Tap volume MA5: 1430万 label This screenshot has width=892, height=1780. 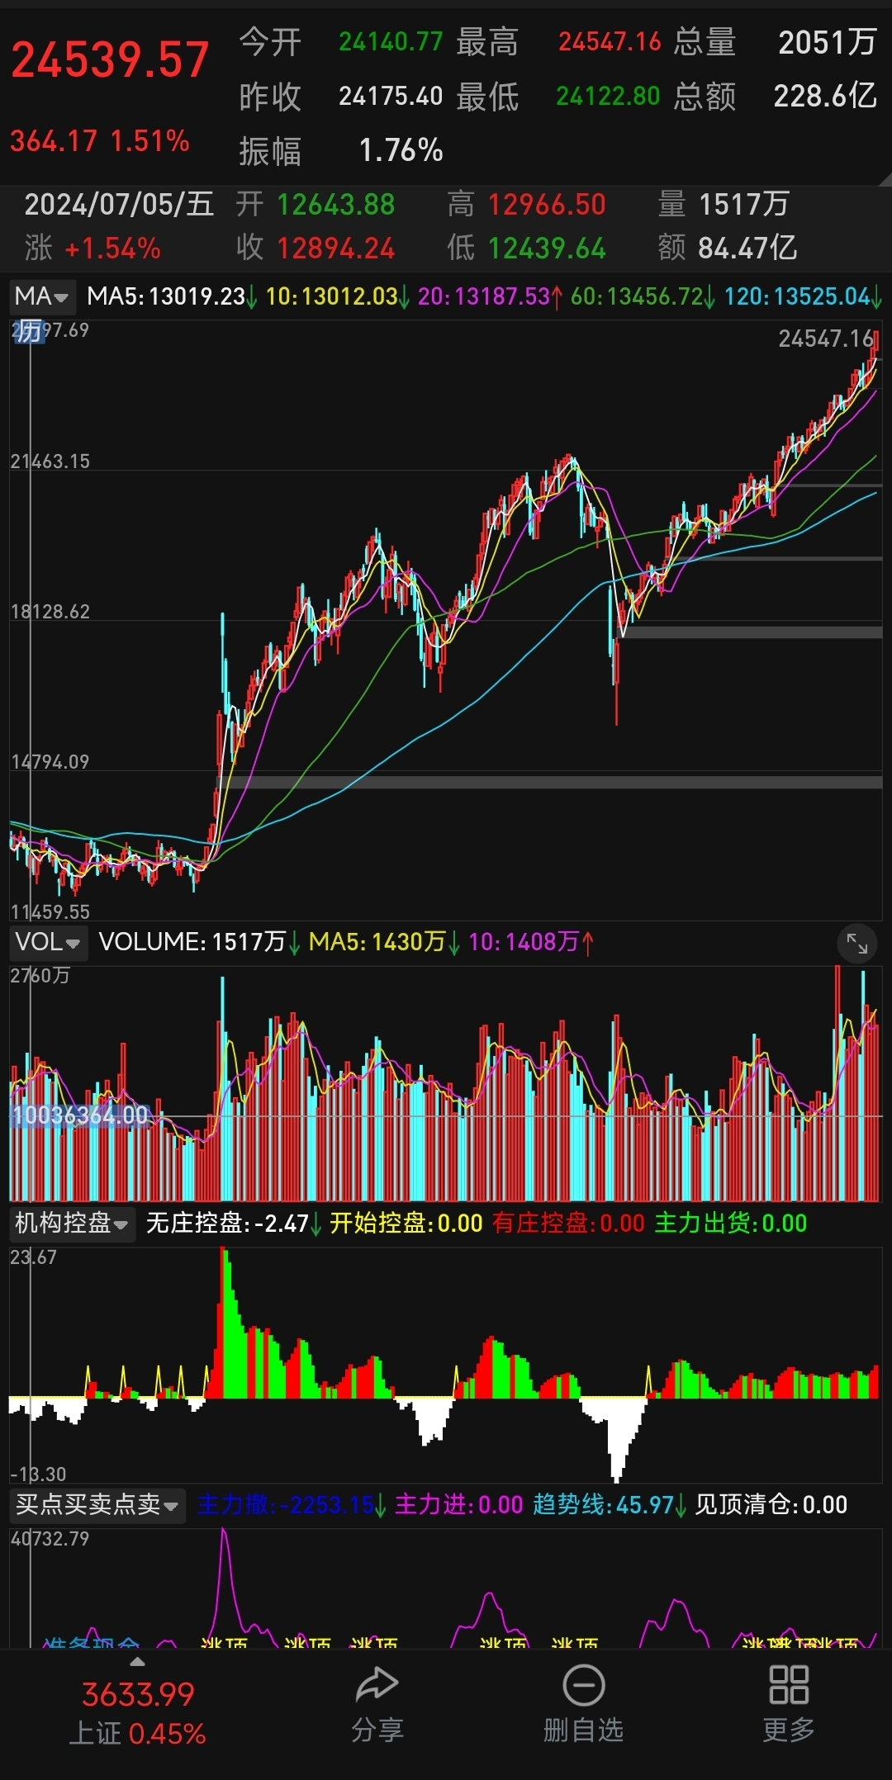pyautogui.click(x=384, y=942)
